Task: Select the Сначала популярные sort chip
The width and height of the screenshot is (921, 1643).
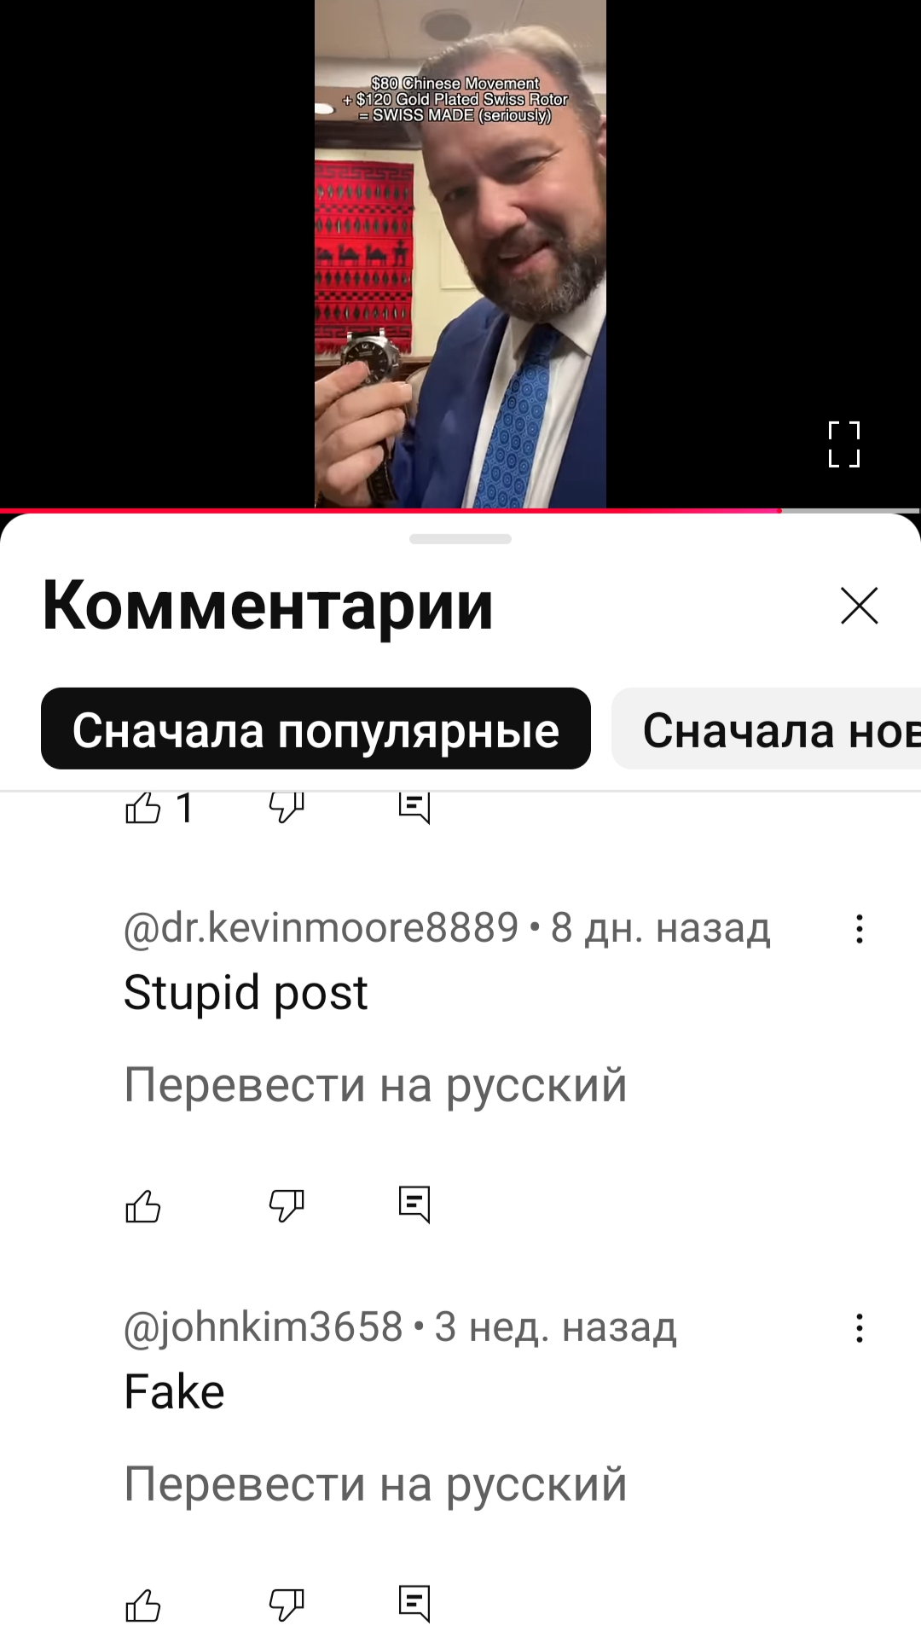Action: pyautogui.click(x=316, y=729)
